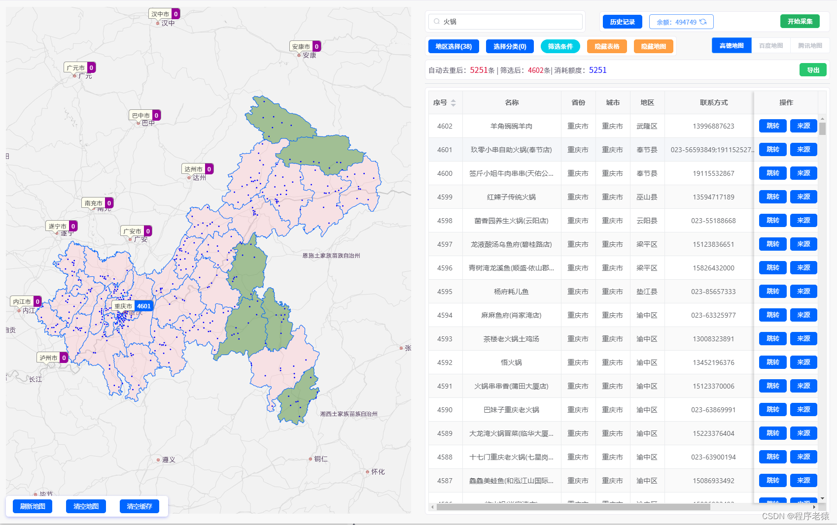837x525 pixels.
Task: Click the table scroll-up arrow
Action: point(822,119)
